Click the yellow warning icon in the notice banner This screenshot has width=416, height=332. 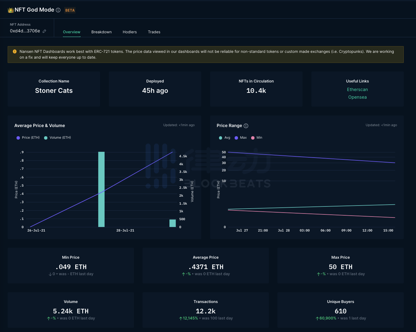(x=15, y=52)
